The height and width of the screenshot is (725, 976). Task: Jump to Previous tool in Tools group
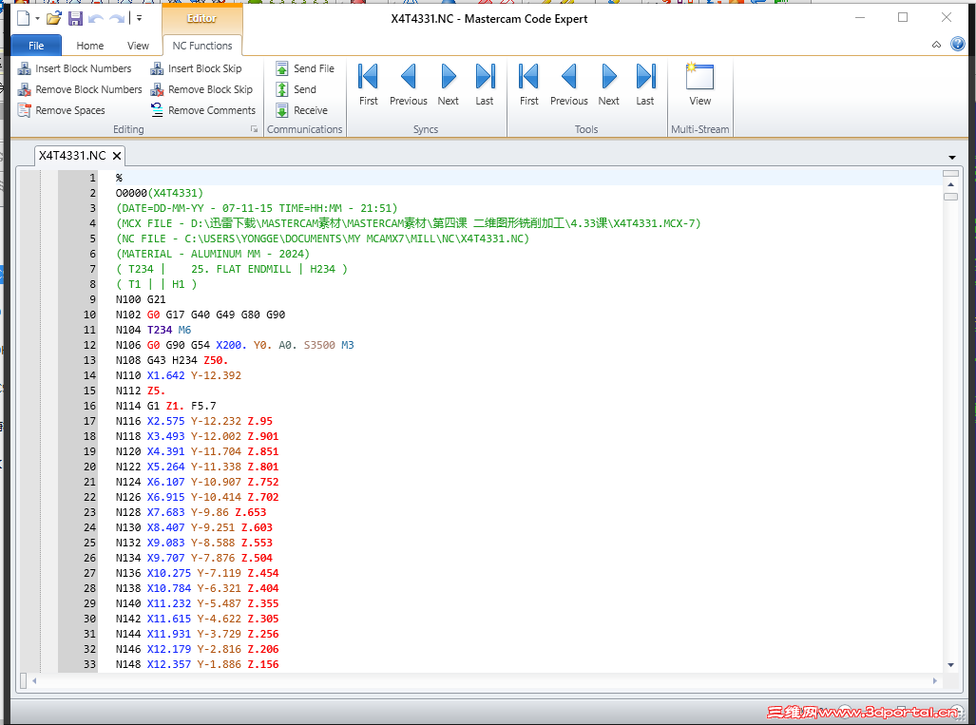coord(569,85)
